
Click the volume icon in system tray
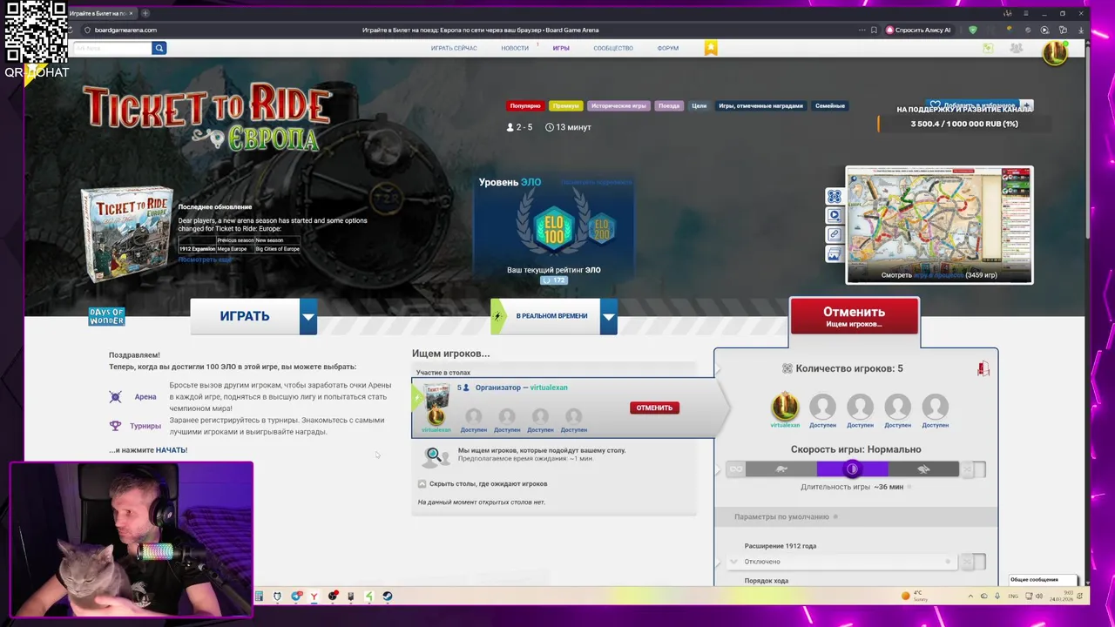(1038, 597)
